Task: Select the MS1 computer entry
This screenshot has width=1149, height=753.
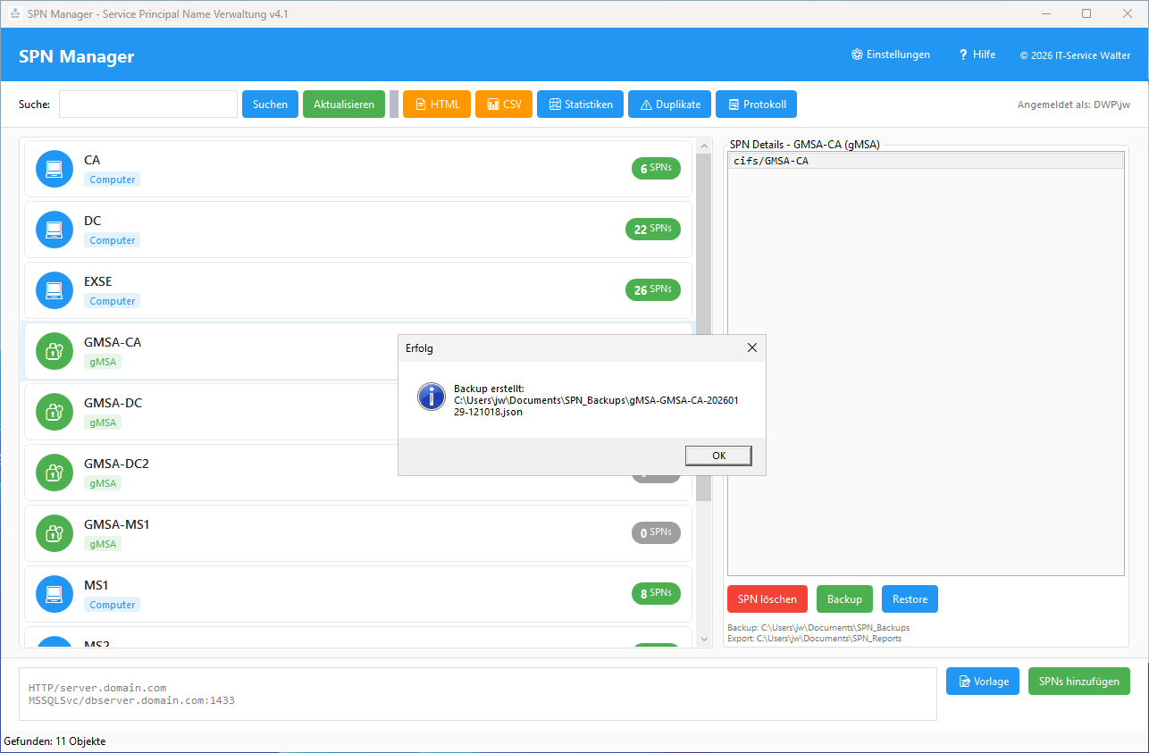Action: tap(357, 594)
